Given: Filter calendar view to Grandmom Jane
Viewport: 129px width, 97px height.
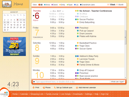Looking at the screenshot, I should pyautogui.click(x=87, y=5).
